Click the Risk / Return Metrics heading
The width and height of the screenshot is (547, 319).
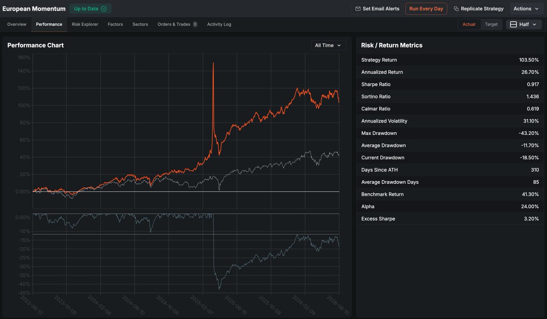click(392, 46)
